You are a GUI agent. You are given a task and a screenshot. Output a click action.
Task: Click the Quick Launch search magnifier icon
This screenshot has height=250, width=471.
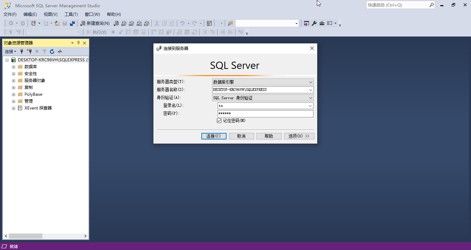(431, 5)
